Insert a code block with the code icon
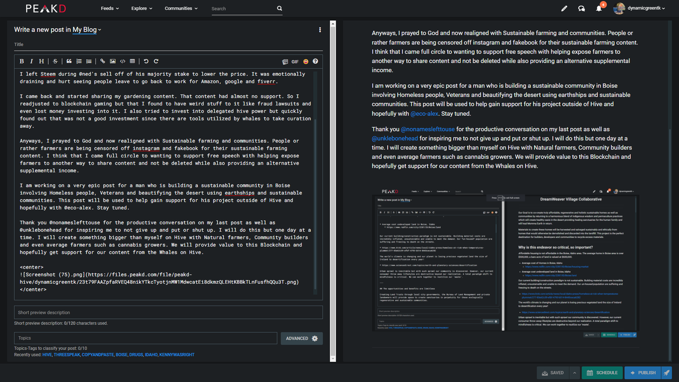Screen dimensions: 679x382 click(123, 62)
